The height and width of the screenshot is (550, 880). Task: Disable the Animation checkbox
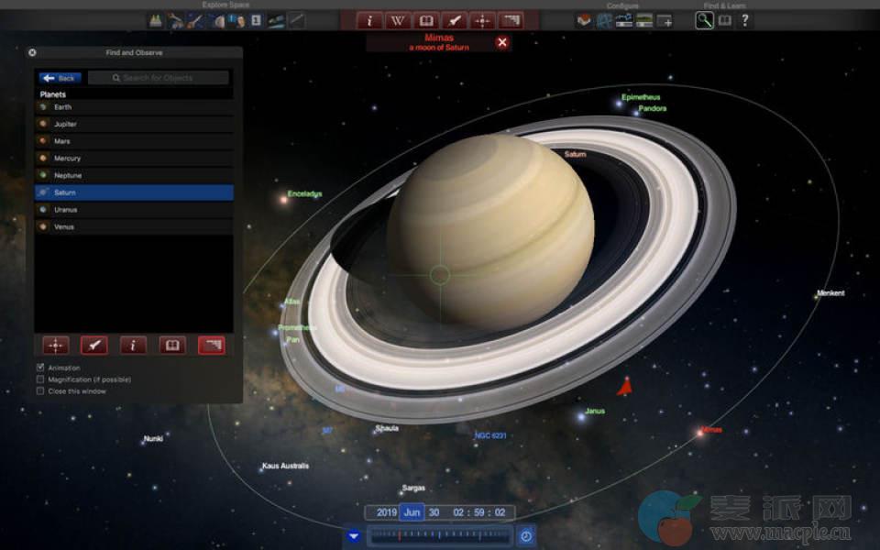(x=40, y=368)
